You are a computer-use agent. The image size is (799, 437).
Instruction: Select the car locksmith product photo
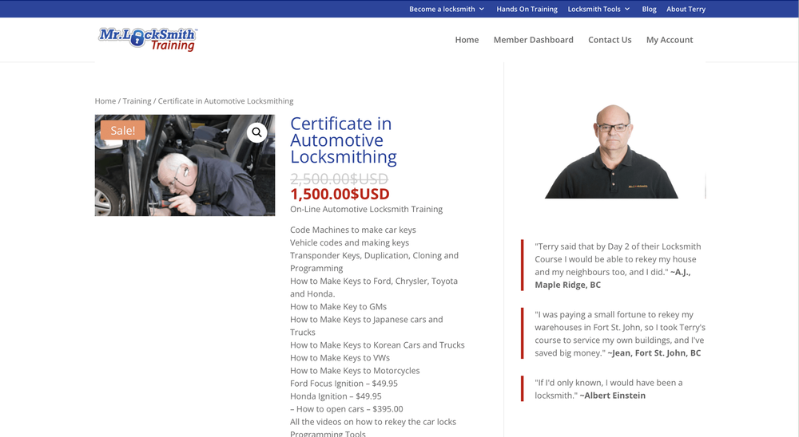[x=185, y=165]
